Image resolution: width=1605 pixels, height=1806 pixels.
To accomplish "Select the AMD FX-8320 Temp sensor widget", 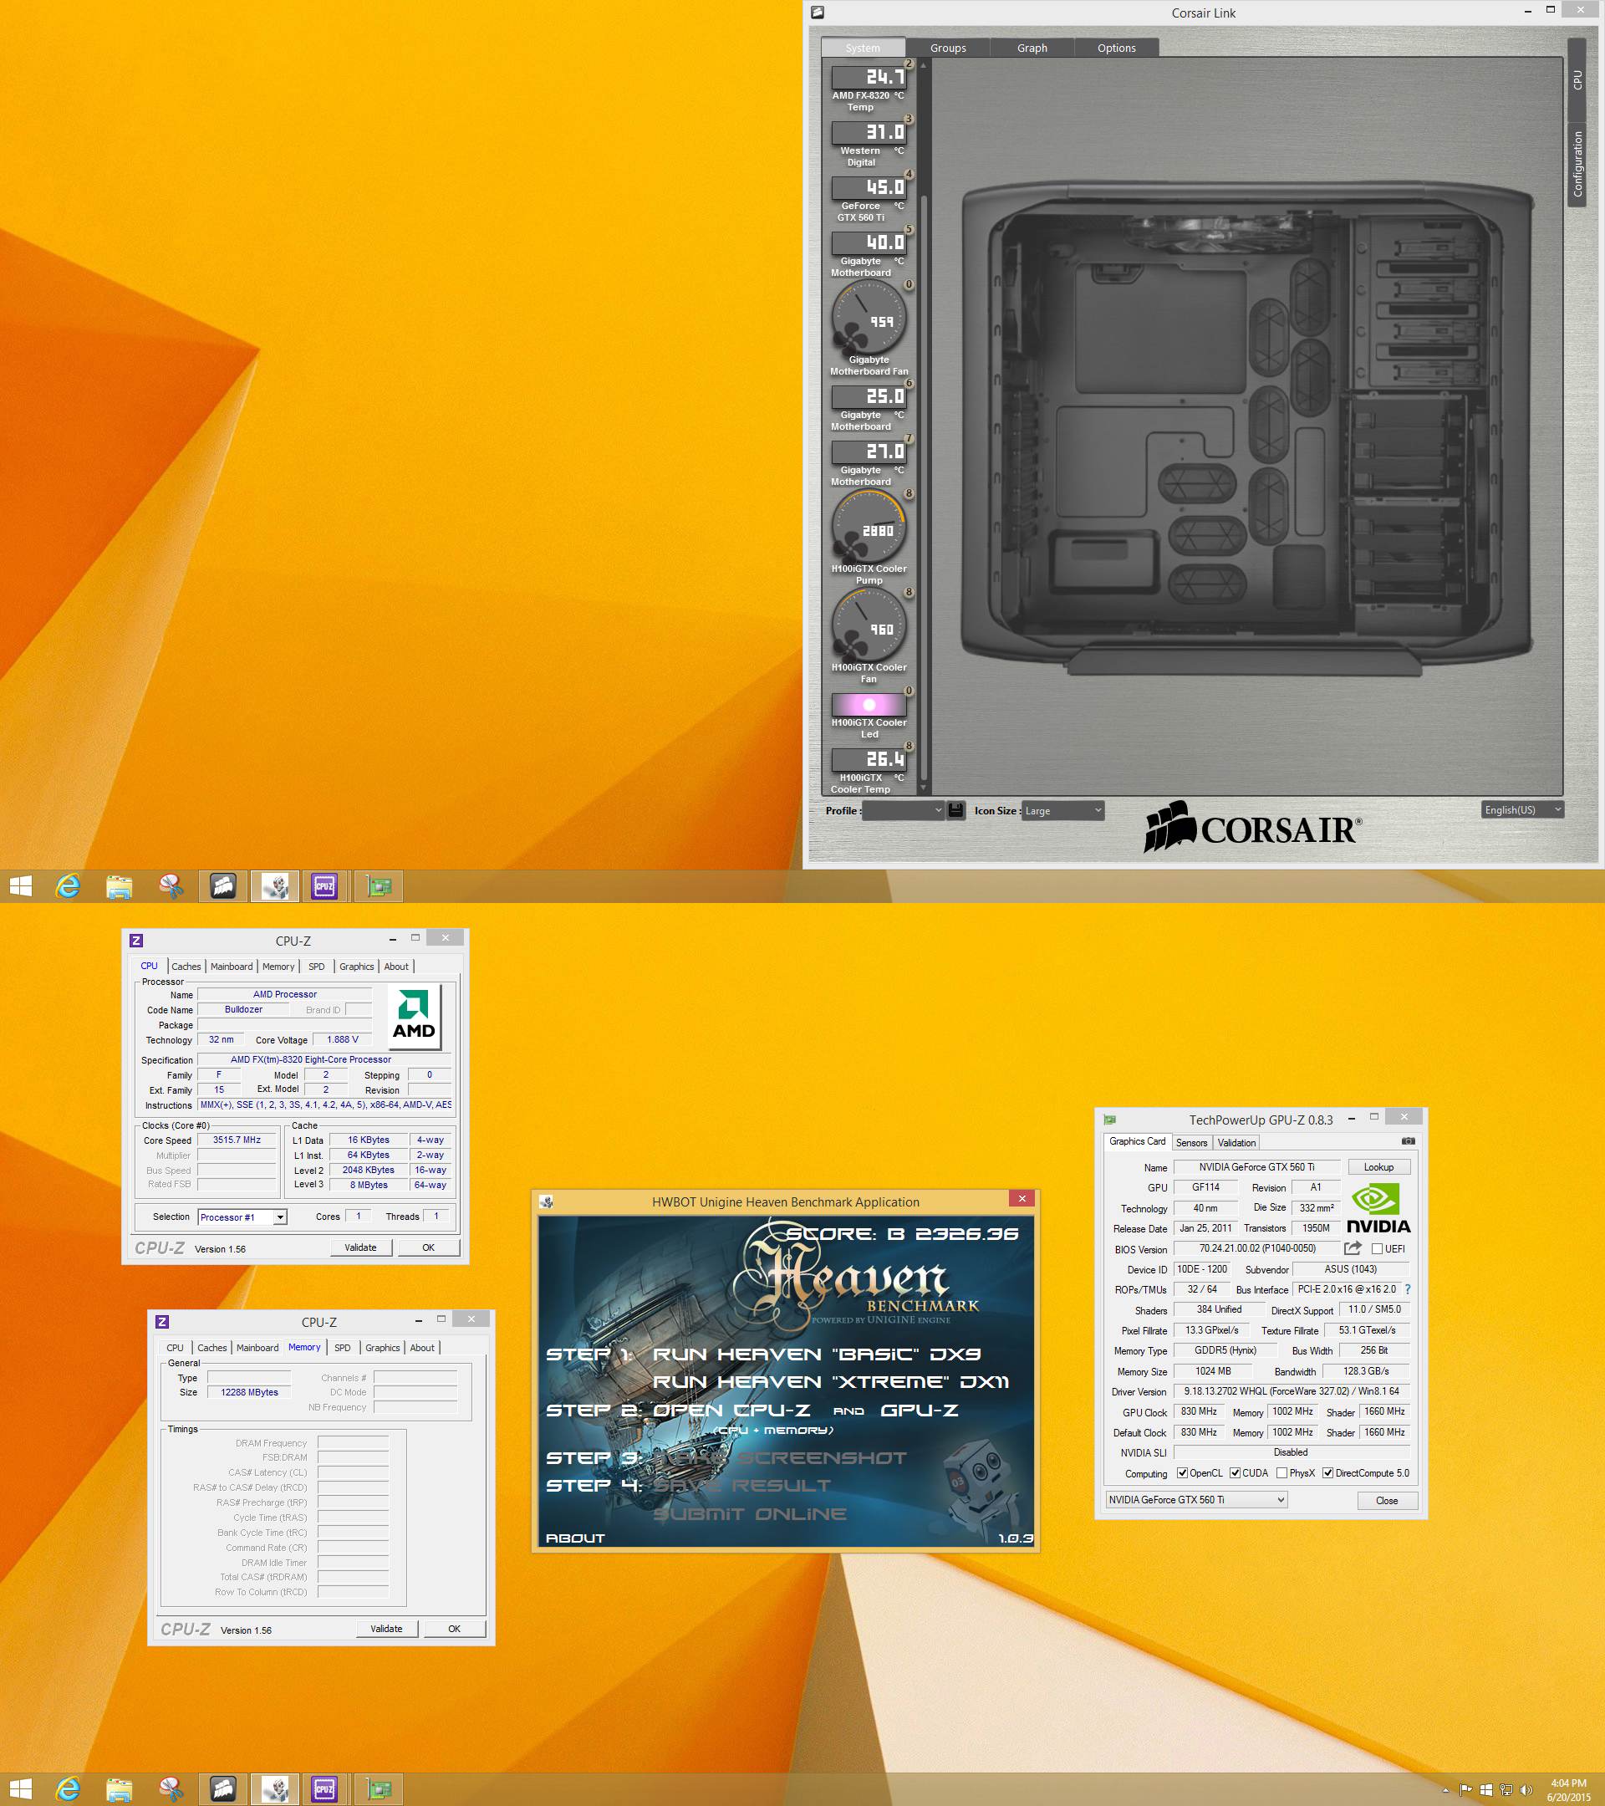I will pos(869,88).
